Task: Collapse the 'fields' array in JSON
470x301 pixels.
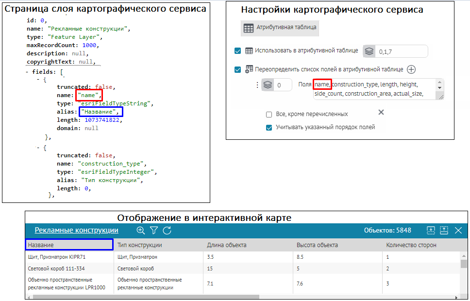Action: pos(27,71)
